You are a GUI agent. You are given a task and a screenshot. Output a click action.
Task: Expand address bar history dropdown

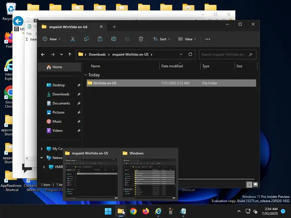[x=181, y=54]
